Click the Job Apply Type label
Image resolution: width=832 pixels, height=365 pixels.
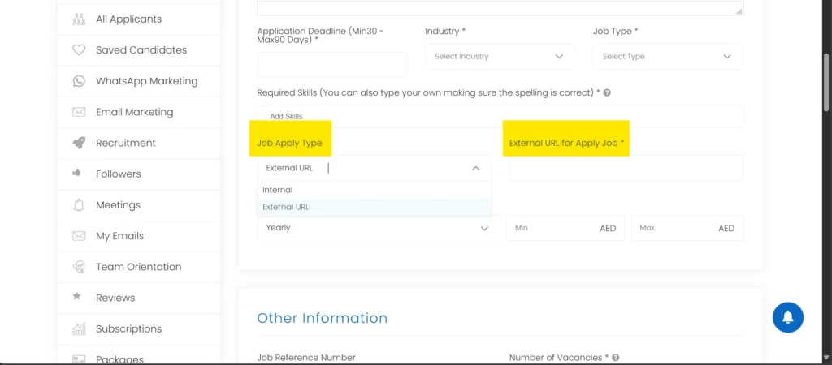tap(290, 143)
